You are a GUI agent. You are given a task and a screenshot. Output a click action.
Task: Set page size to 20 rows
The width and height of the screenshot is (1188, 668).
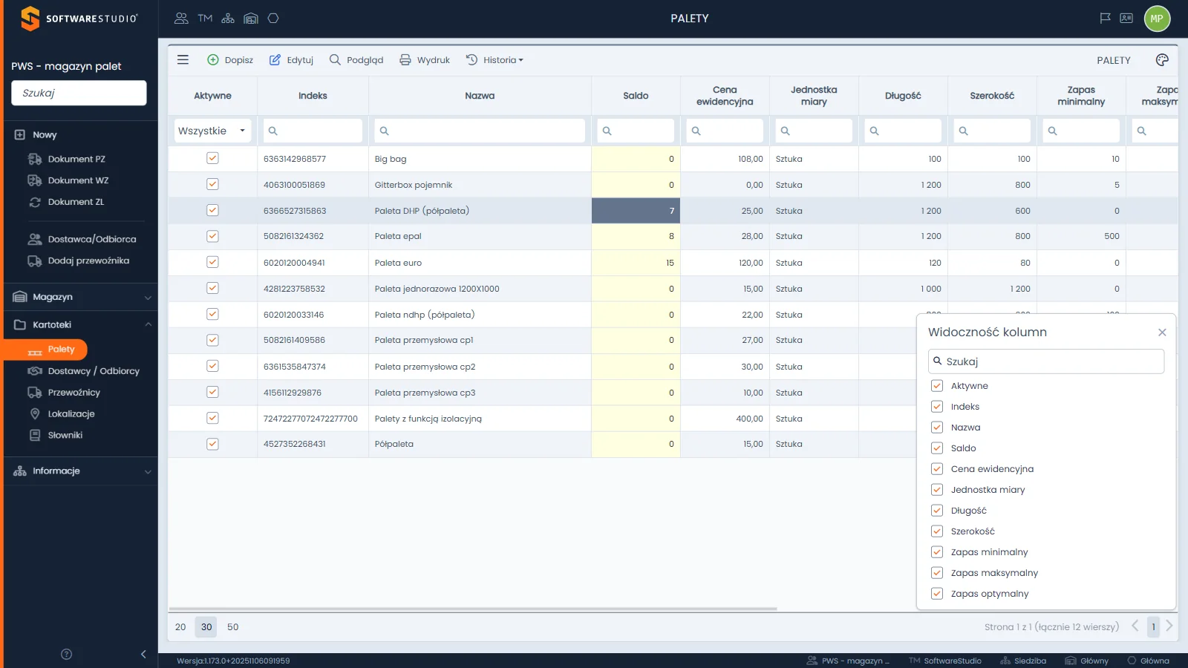[180, 627]
